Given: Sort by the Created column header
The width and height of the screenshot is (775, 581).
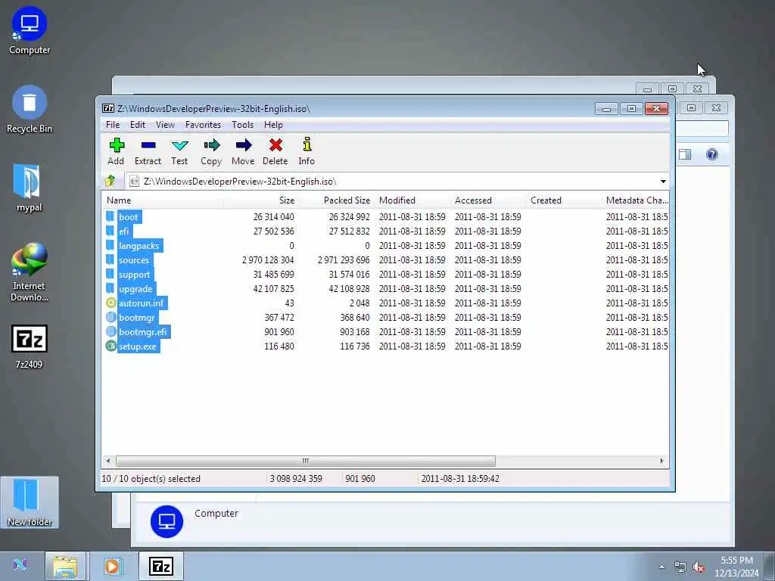Looking at the screenshot, I should click(564, 200).
